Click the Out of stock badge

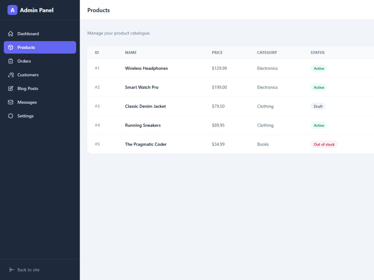coord(324,144)
